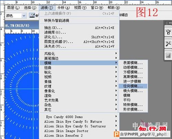Select the continuous sampling eyedropper icon in options bar
Image resolution: width=172 pixels, height=139 pixels.
(x=32, y=15)
